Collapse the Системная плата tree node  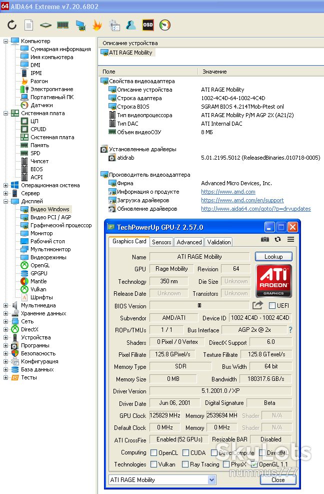[x=5, y=113]
